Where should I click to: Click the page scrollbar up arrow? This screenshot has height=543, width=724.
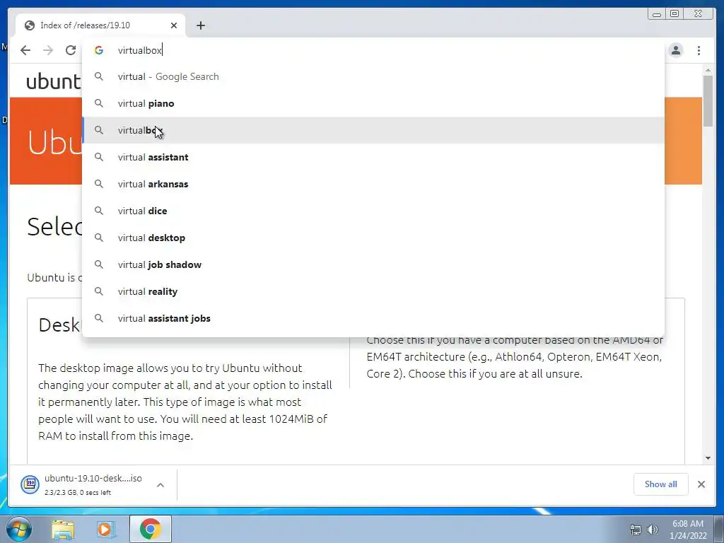pos(708,70)
